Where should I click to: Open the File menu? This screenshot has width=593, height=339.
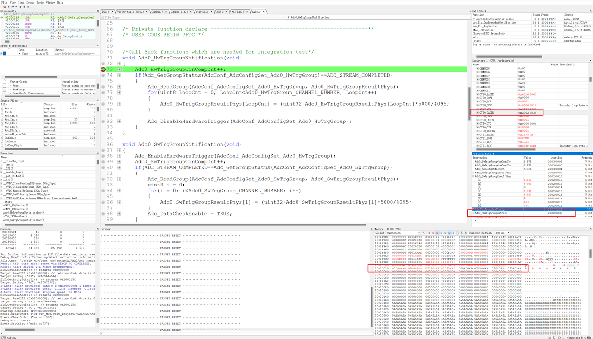pos(4,2)
